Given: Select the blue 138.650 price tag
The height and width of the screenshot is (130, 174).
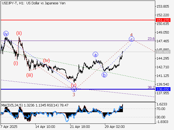Looking at the screenshot, I should pyautogui.click(x=163, y=89).
